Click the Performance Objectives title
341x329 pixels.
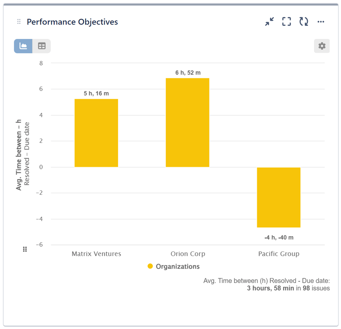tap(72, 22)
